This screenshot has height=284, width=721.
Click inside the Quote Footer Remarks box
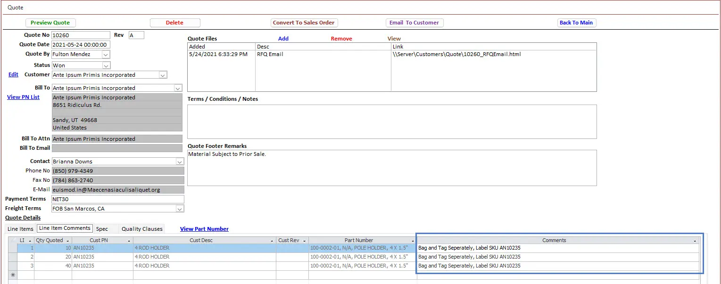click(392, 168)
